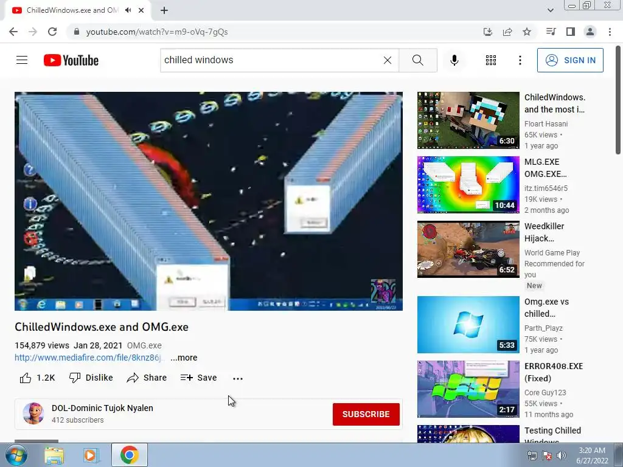
Task: Clear the search box with the X
Action: (x=388, y=60)
